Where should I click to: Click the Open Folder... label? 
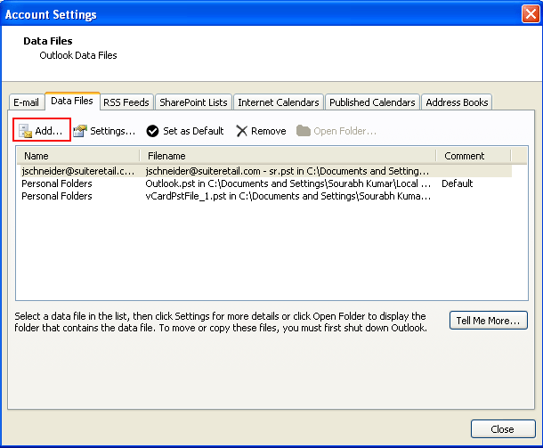(x=344, y=131)
